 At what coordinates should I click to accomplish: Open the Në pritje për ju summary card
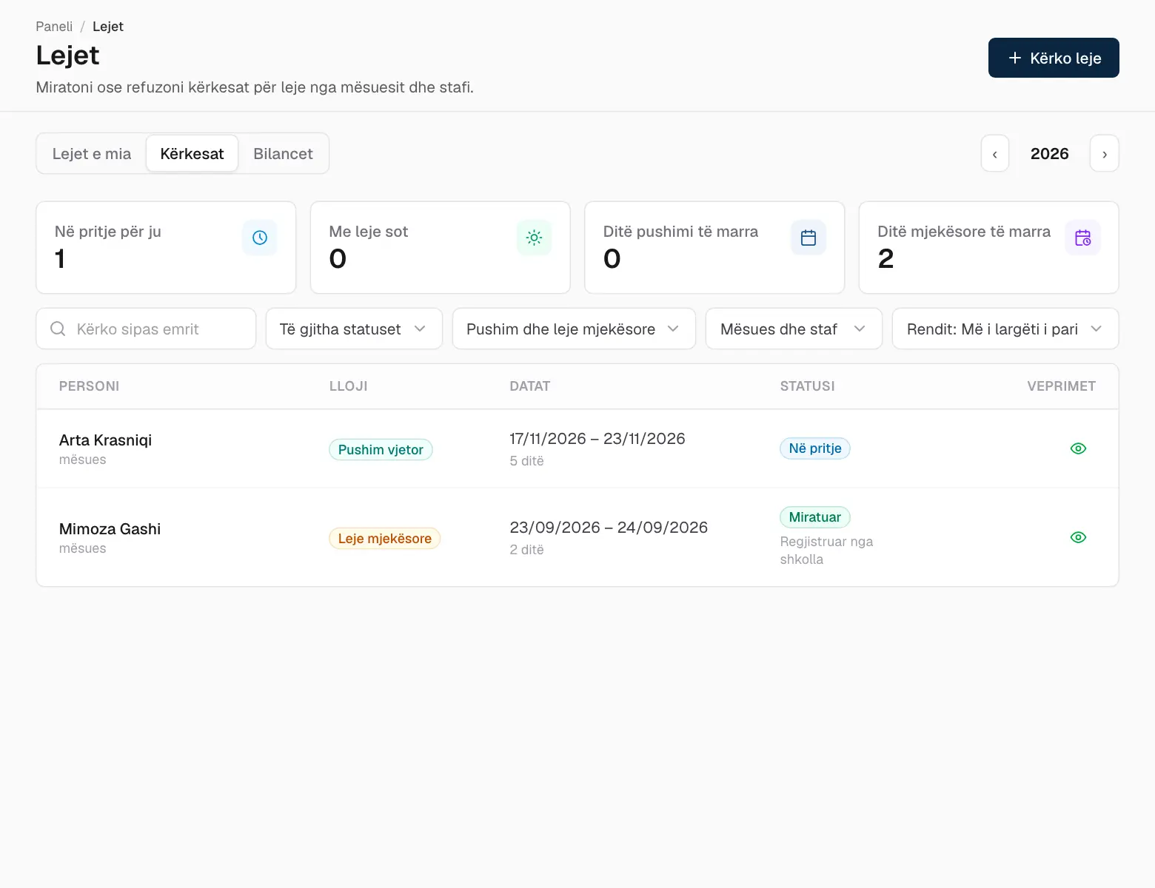pos(166,247)
